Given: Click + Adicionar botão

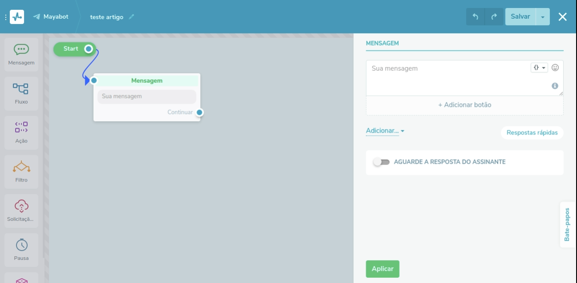Looking at the screenshot, I should [465, 105].
